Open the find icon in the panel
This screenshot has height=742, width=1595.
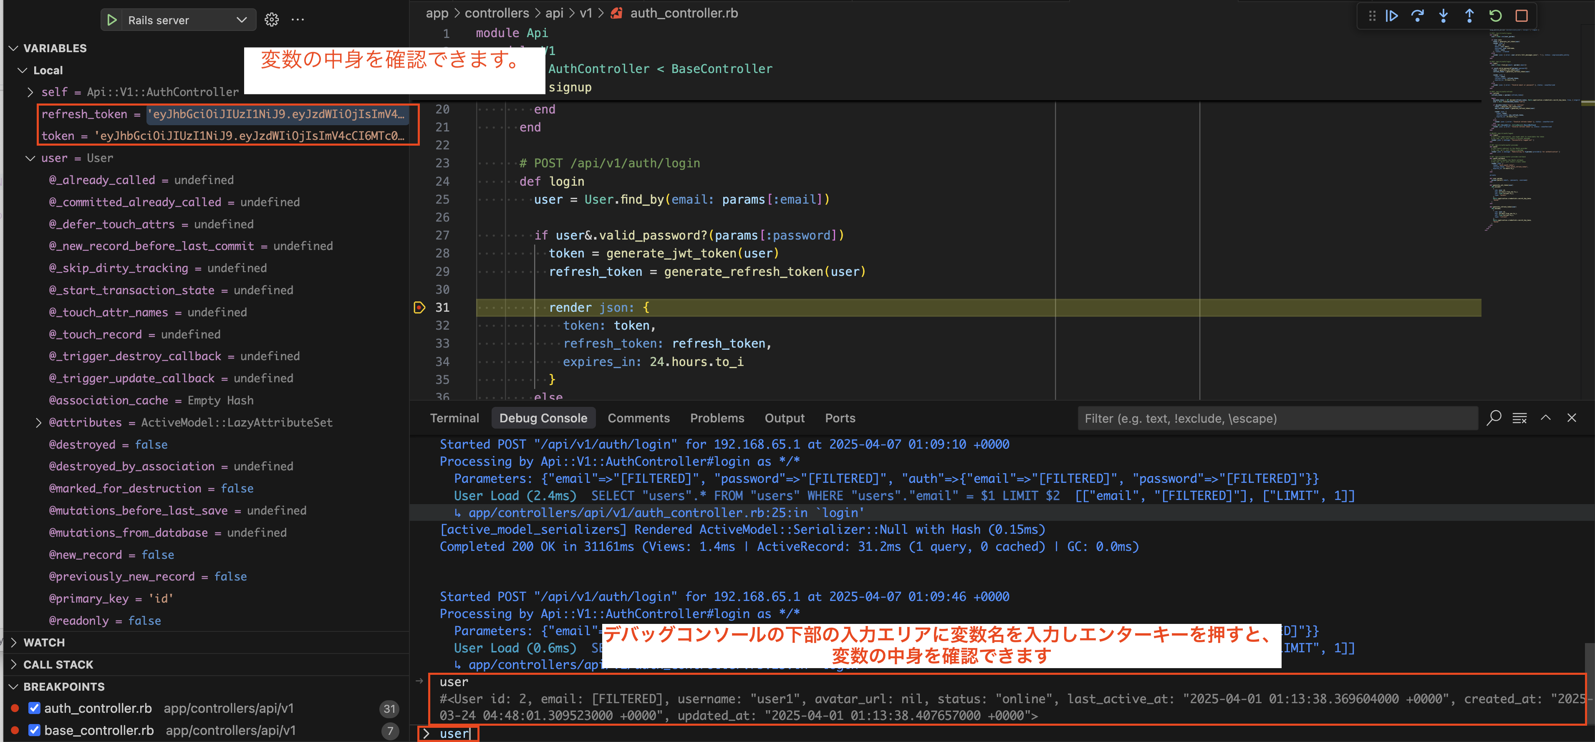pyautogui.click(x=1494, y=418)
